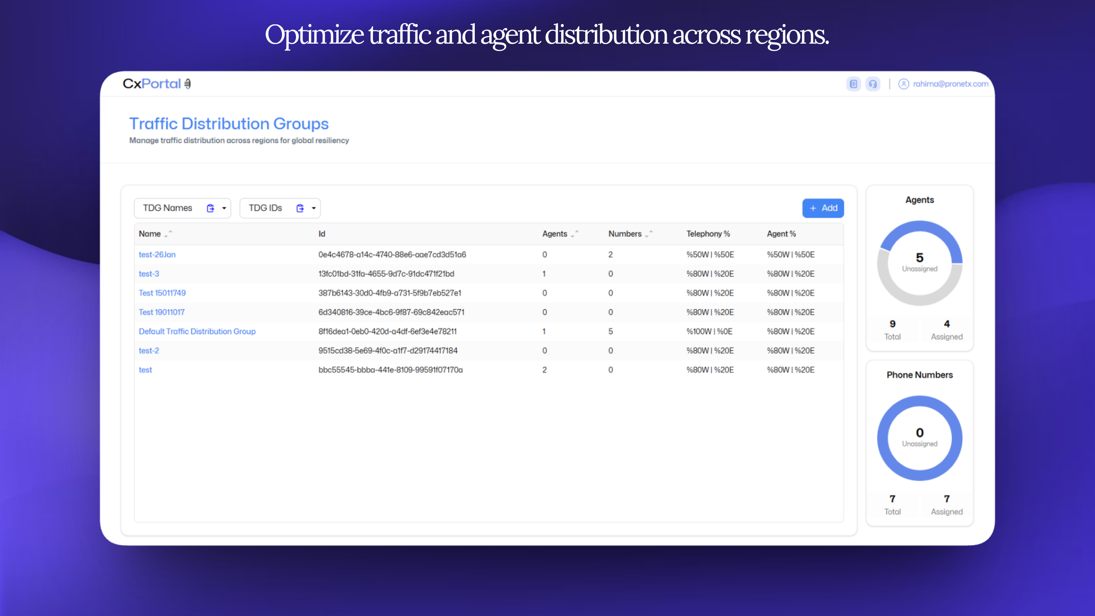Click the CxPortal logo
Viewport: 1095px width, 616px height.
pos(157,84)
